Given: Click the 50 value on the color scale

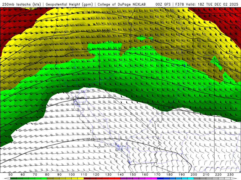Looking at the screenshot, I should (11, 175).
